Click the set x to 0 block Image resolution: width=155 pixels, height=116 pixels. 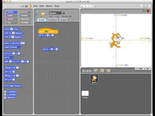10,72
